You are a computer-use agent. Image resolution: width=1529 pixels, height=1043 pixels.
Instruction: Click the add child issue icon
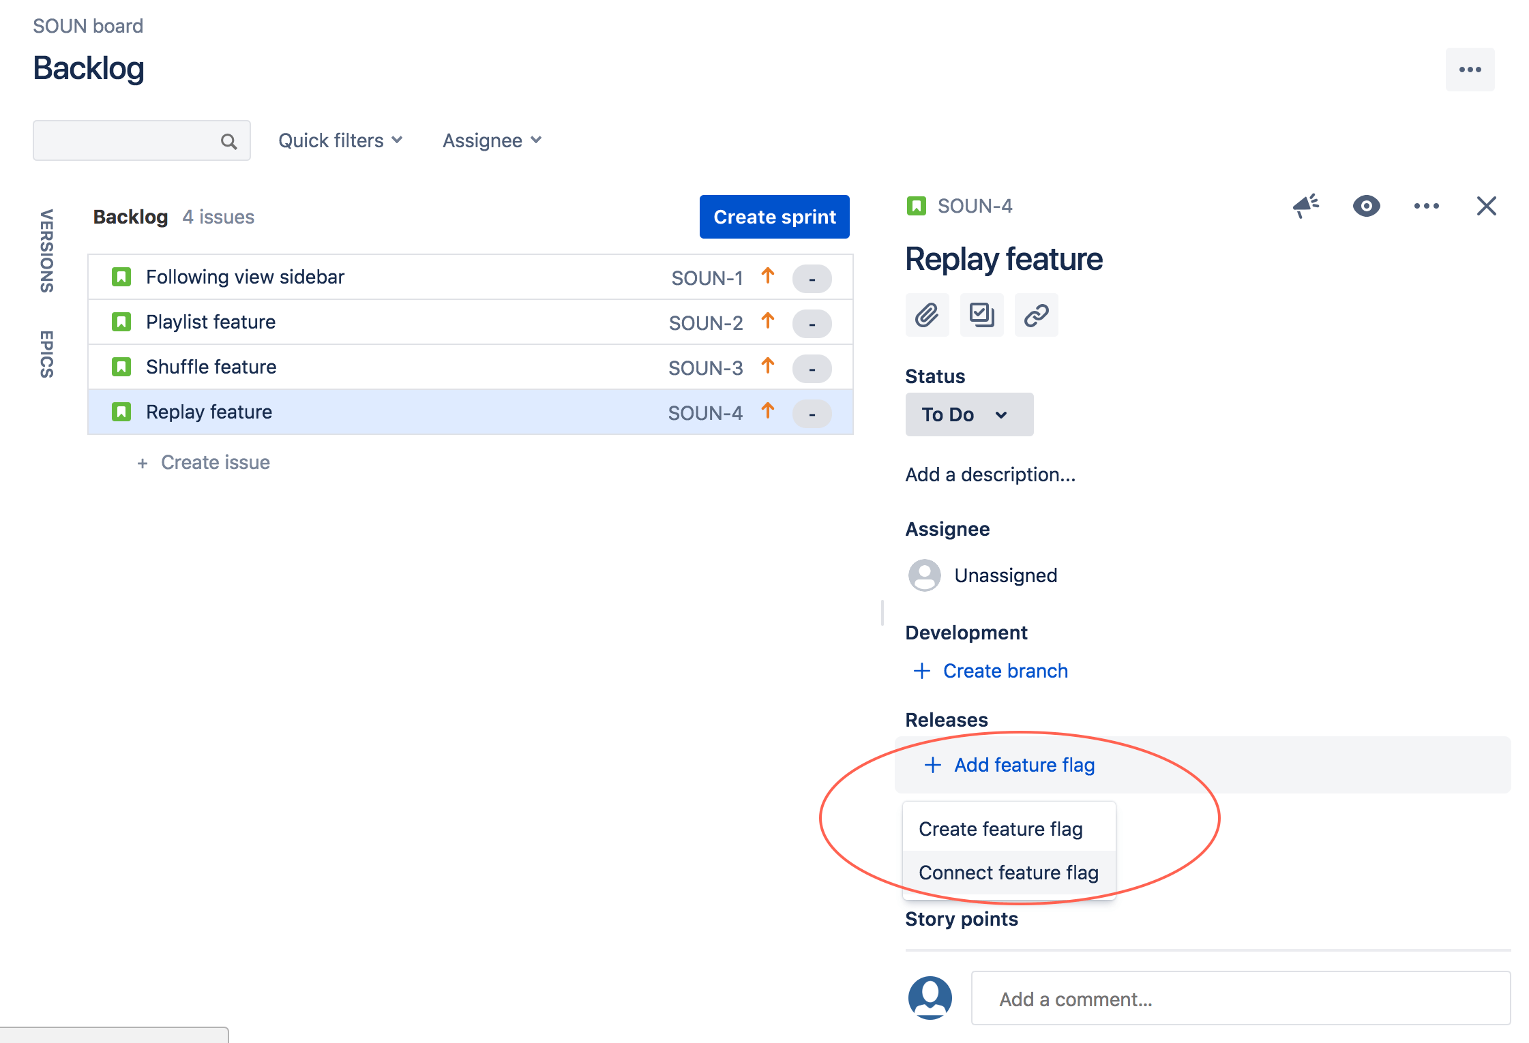[981, 315]
